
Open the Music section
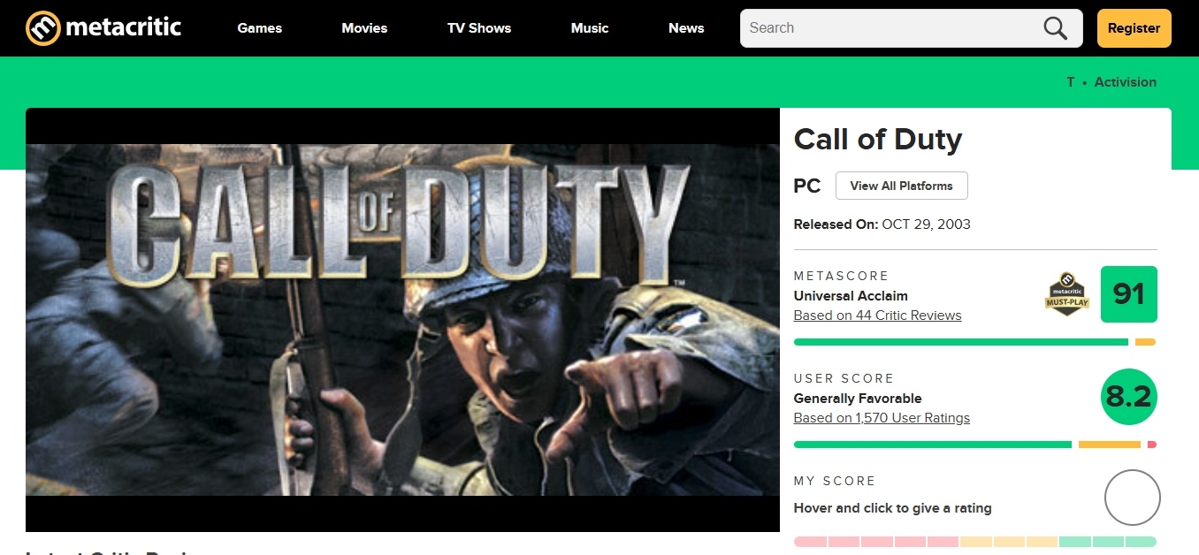(589, 27)
